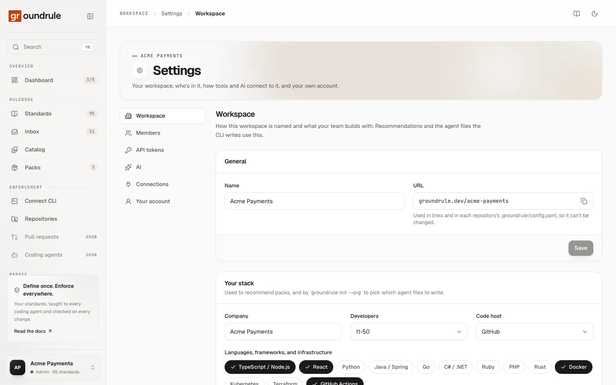The width and height of the screenshot is (616, 385).
Task: Go to Settings in the breadcrumb
Action: coord(172,14)
